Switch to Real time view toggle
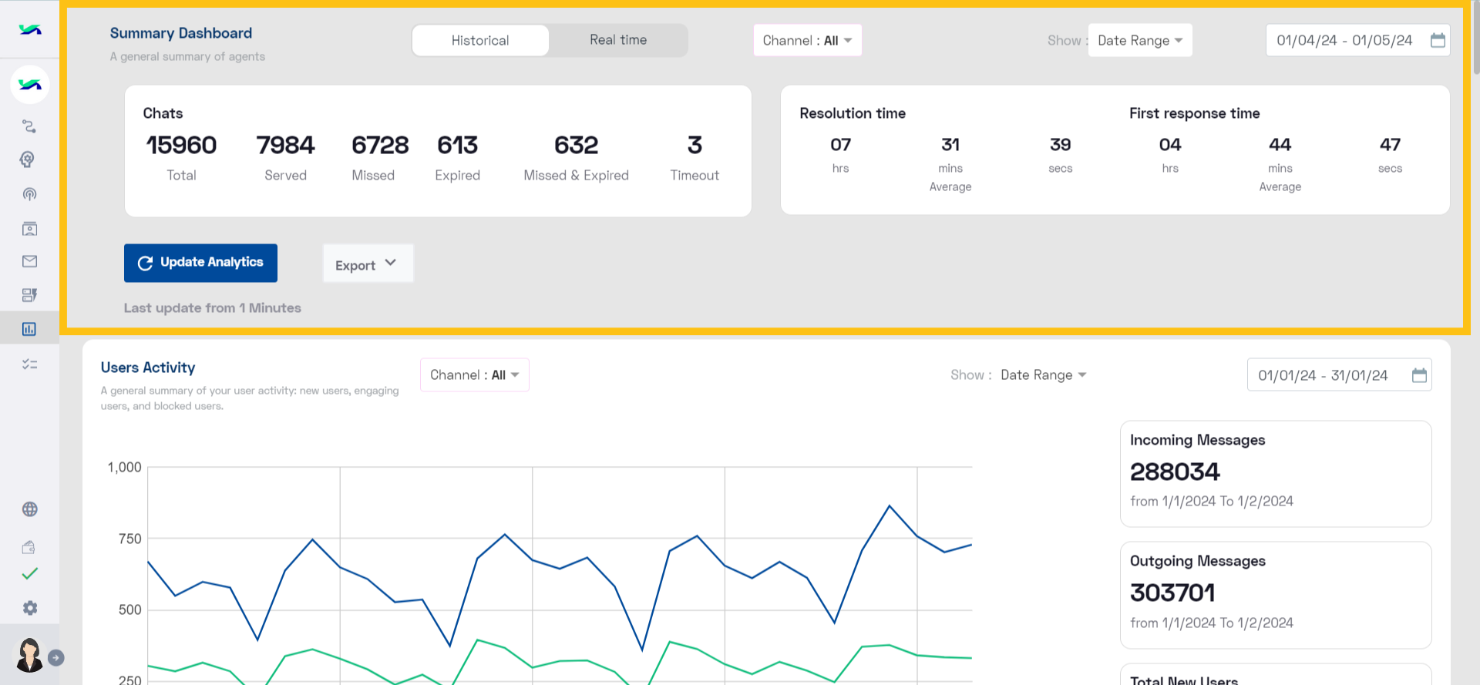The image size is (1480, 685). 618,40
